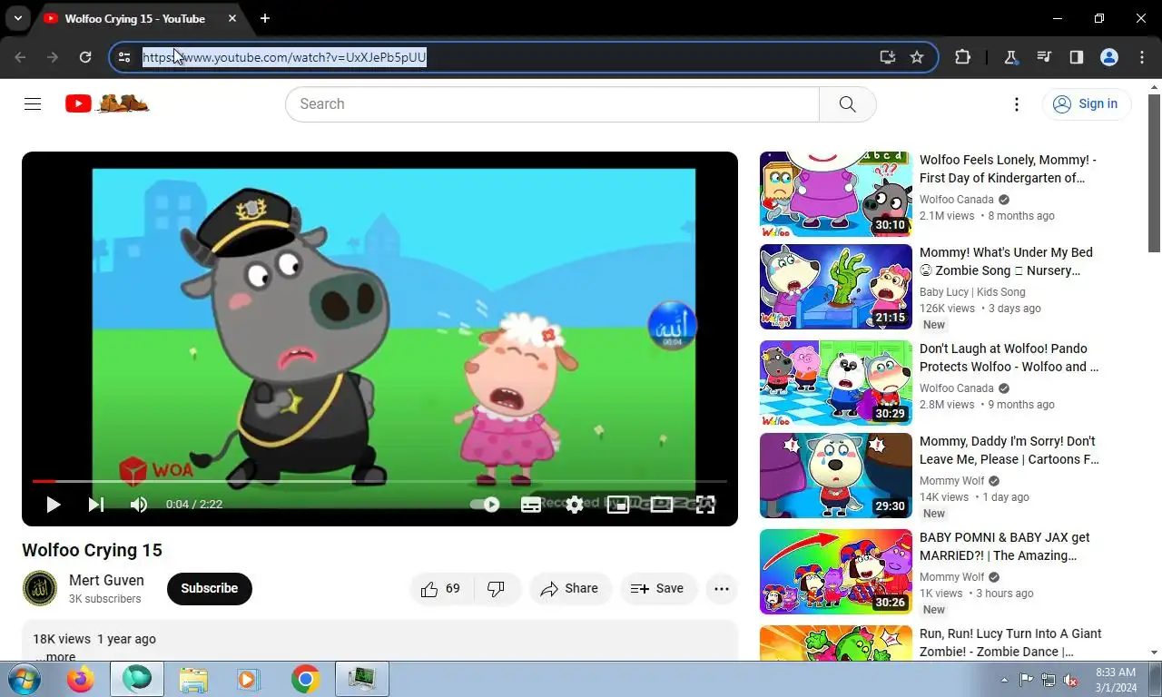Enable miniplayer mode
The image size is (1162, 697).
618,505
